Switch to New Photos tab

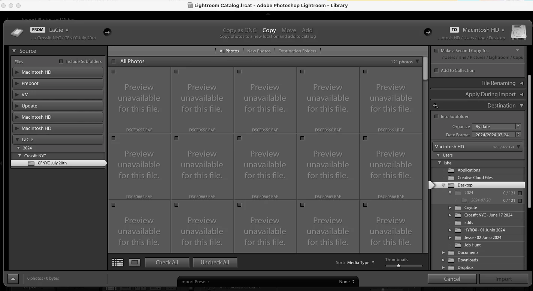(259, 51)
